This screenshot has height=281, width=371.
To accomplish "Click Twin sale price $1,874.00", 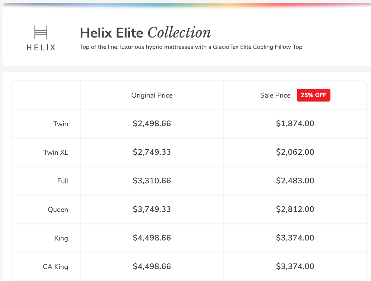I will [295, 124].
